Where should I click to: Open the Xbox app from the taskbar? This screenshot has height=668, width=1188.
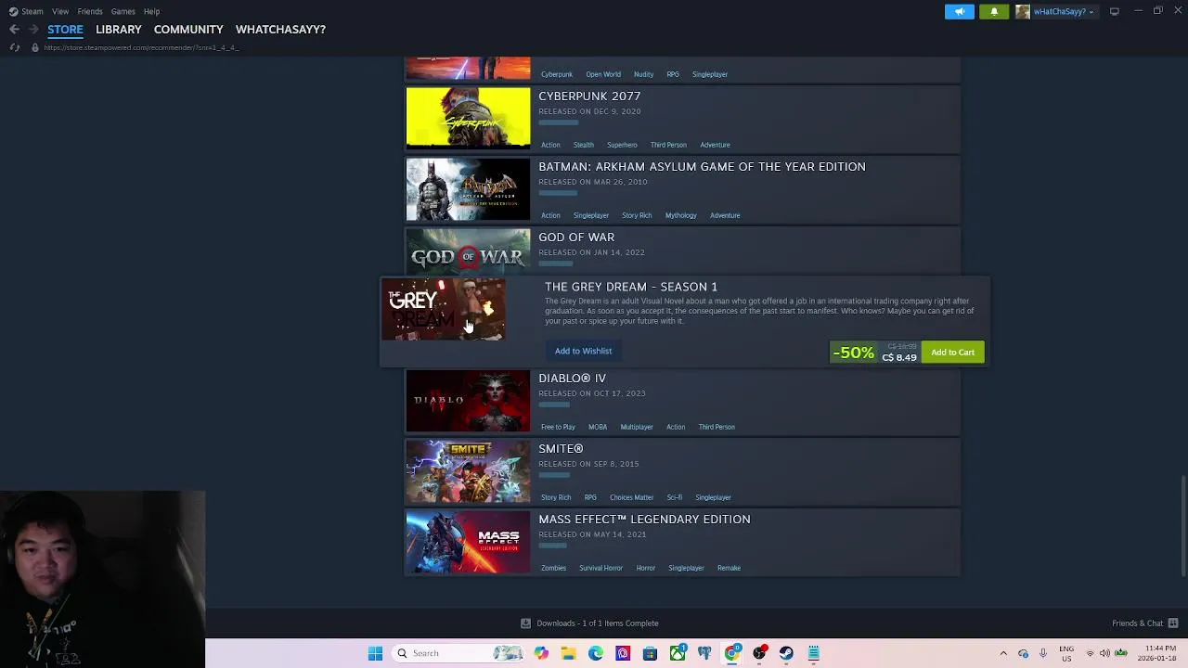point(678,653)
